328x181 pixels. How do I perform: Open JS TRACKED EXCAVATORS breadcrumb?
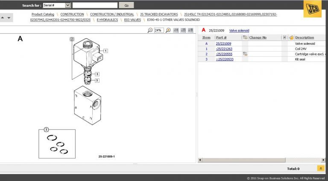click(159, 14)
